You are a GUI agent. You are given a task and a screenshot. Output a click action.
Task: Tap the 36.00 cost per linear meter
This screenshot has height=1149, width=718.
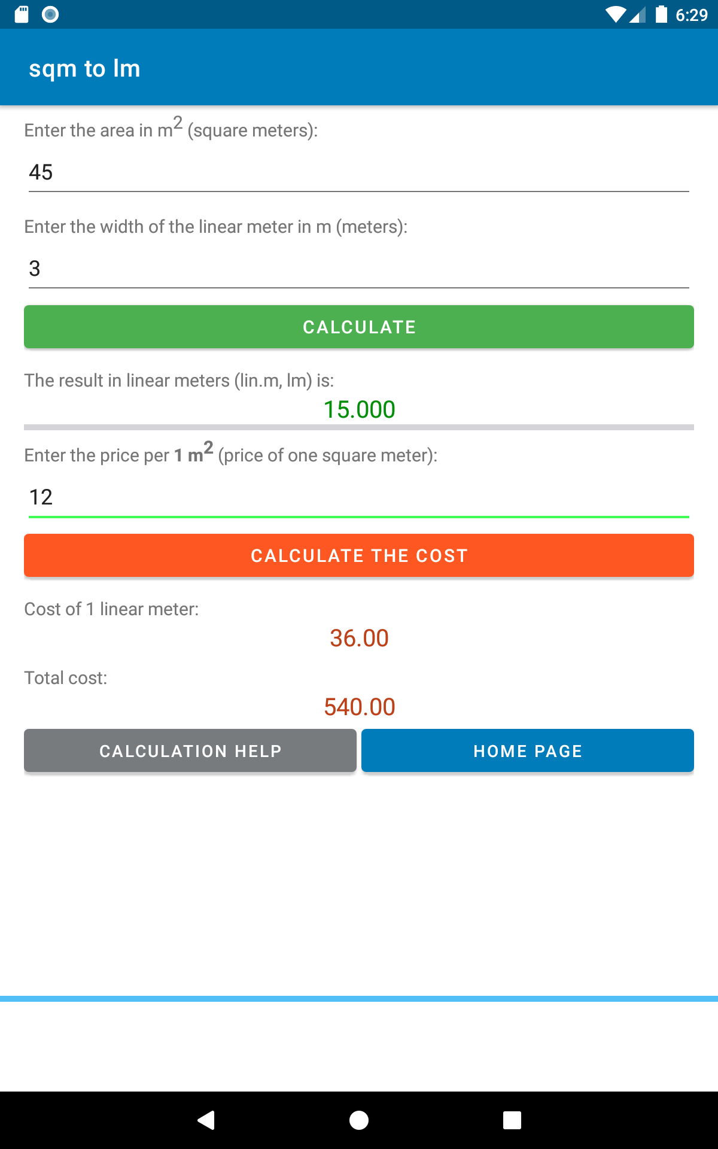point(359,639)
